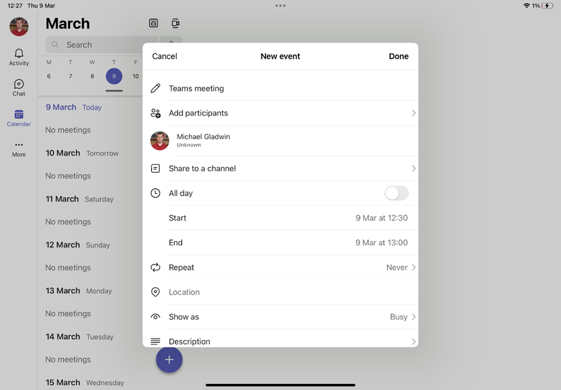
Task: Toggle the All day switch
Action: click(396, 193)
